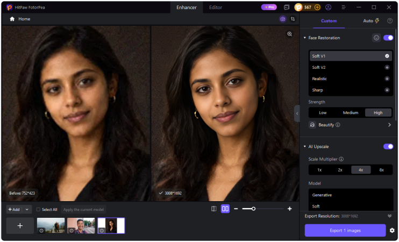Collapse the Face Restoration section arrow
Viewport: 399px width, 242px height.
pyautogui.click(x=304, y=38)
